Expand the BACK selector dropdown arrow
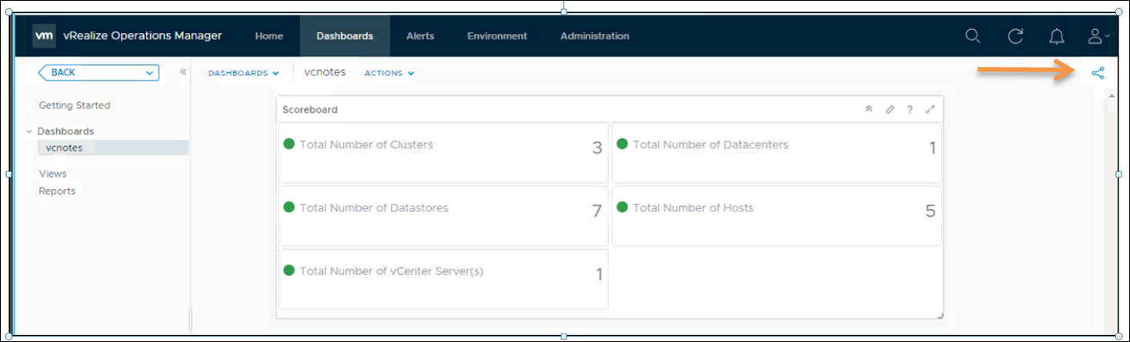This screenshot has height=342, width=1130. 149,73
